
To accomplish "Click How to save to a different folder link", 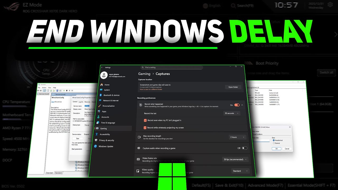I will pos(151,89).
